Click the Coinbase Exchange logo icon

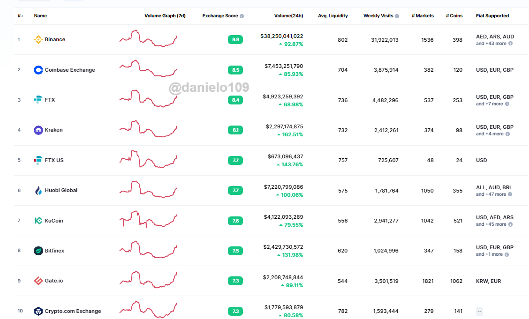(38, 70)
